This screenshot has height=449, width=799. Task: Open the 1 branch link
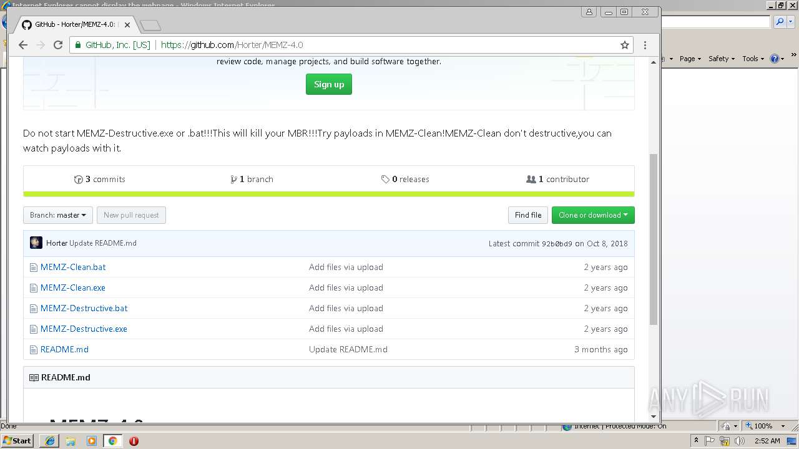click(x=252, y=179)
